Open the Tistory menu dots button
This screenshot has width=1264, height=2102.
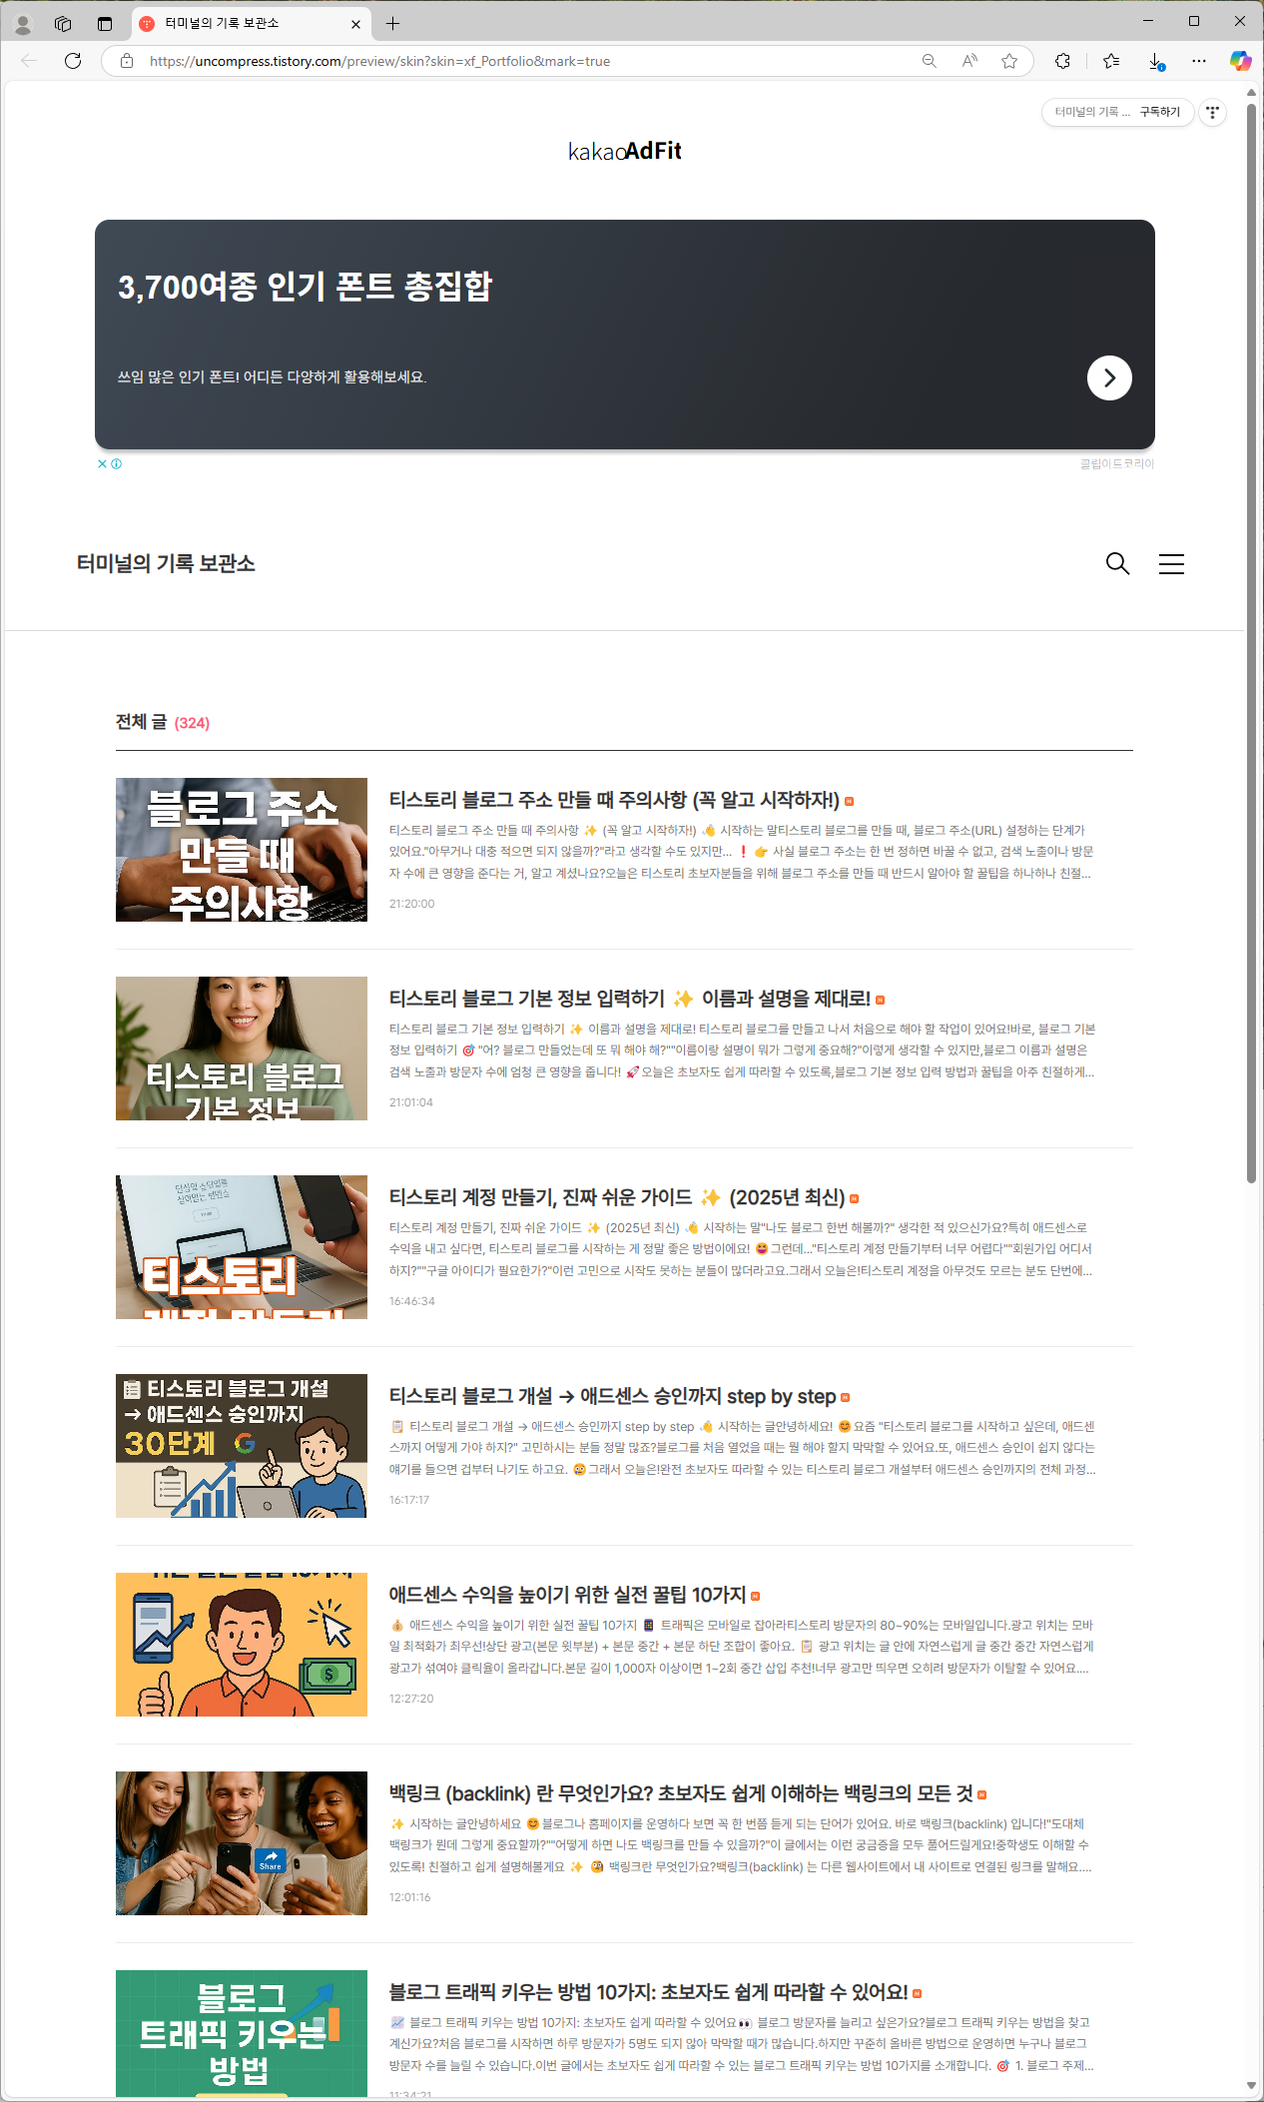click(1212, 112)
